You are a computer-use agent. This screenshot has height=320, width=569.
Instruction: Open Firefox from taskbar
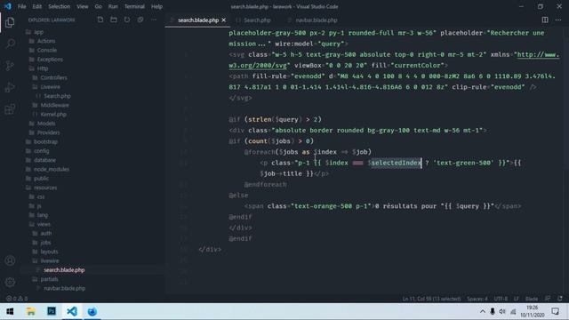click(92, 311)
